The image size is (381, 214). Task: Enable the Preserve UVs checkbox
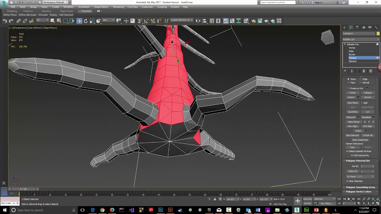pos(349,88)
